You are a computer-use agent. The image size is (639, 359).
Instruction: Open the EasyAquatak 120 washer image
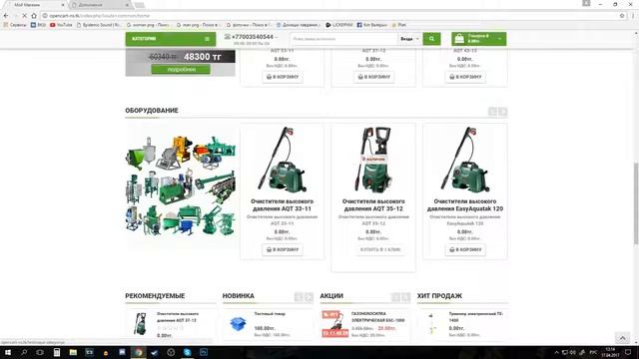pyautogui.click(x=465, y=160)
